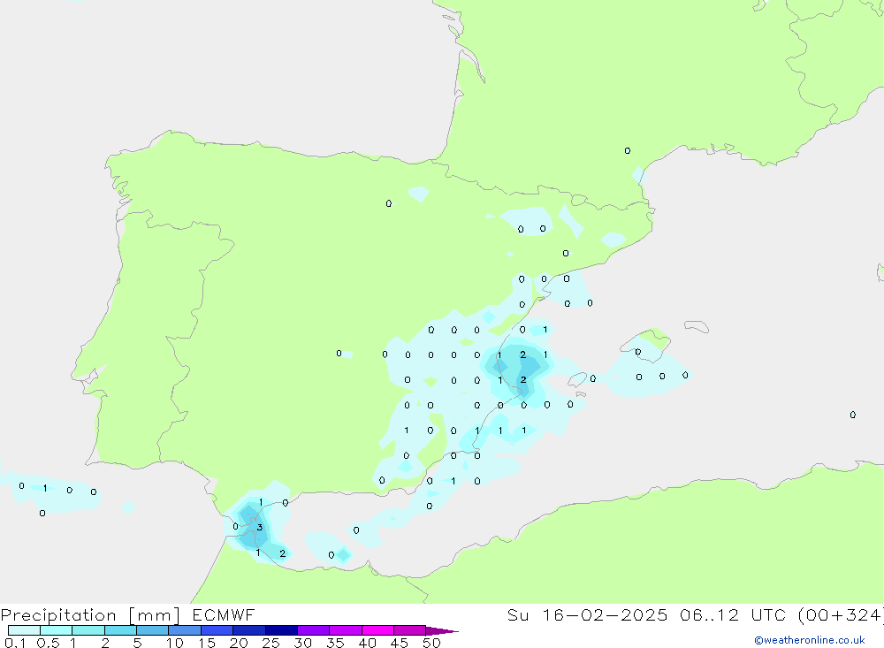
Task: Click the 'ECMWF' model label
Action: (x=224, y=615)
